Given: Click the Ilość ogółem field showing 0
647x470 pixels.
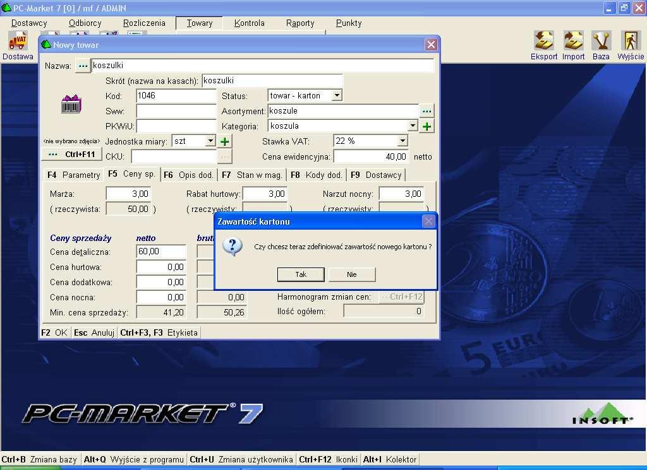Looking at the screenshot, I should click(x=384, y=312).
